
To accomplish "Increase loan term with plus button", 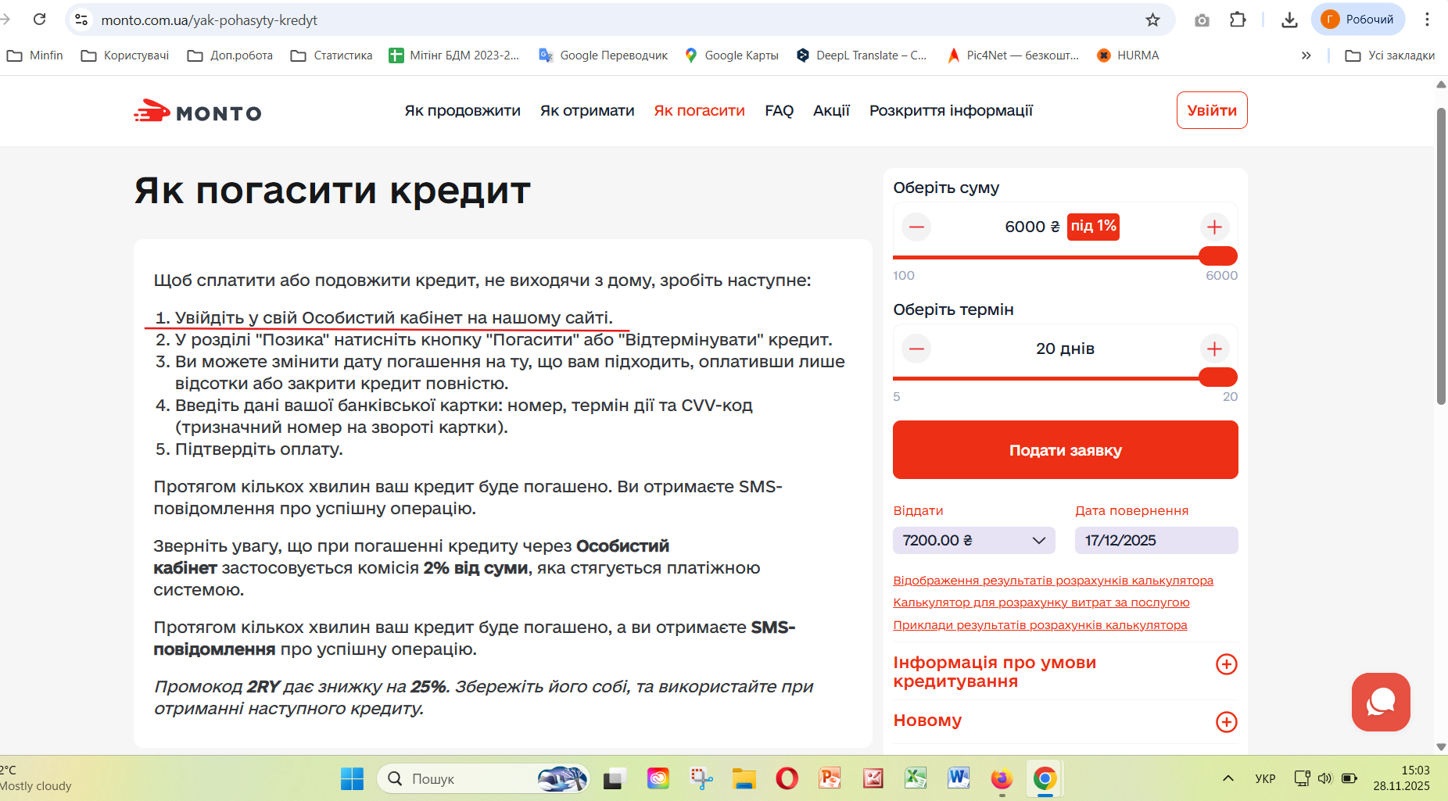I will click(1214, 349).
